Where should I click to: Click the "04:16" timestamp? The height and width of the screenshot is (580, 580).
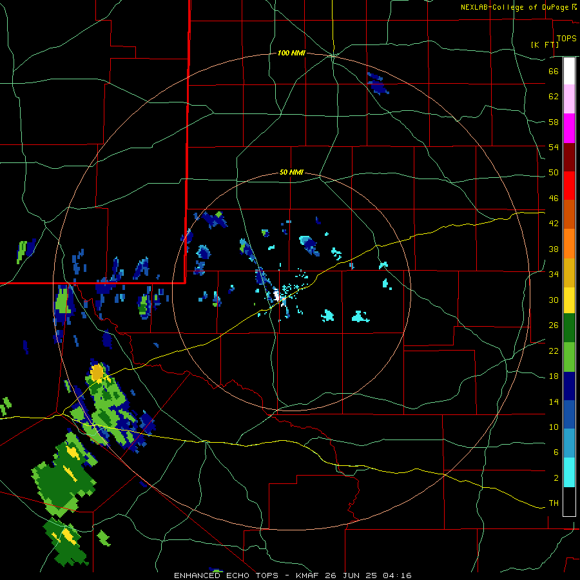click(x=397, y=575)
